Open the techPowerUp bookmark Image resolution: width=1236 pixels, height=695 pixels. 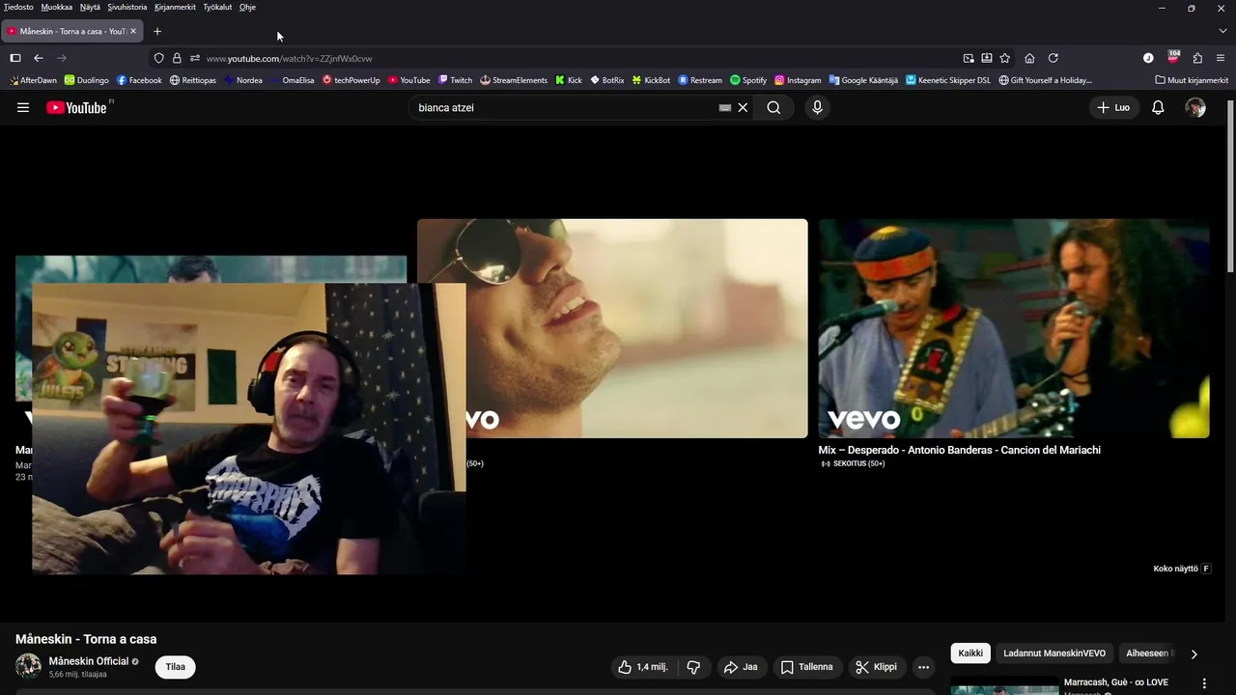click(x=351, y=80)
